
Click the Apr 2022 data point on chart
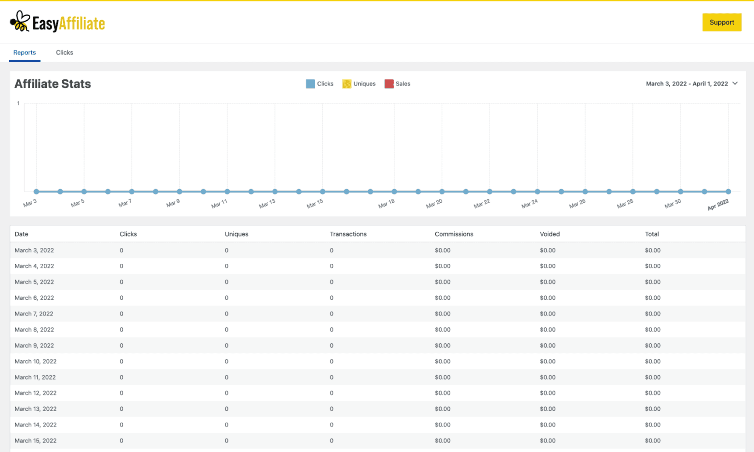[728, 192]
